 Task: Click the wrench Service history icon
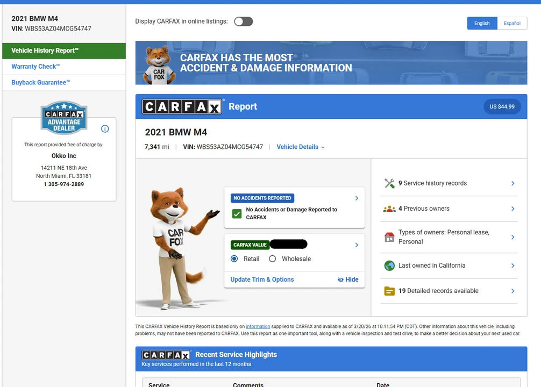tap(389, 183)
